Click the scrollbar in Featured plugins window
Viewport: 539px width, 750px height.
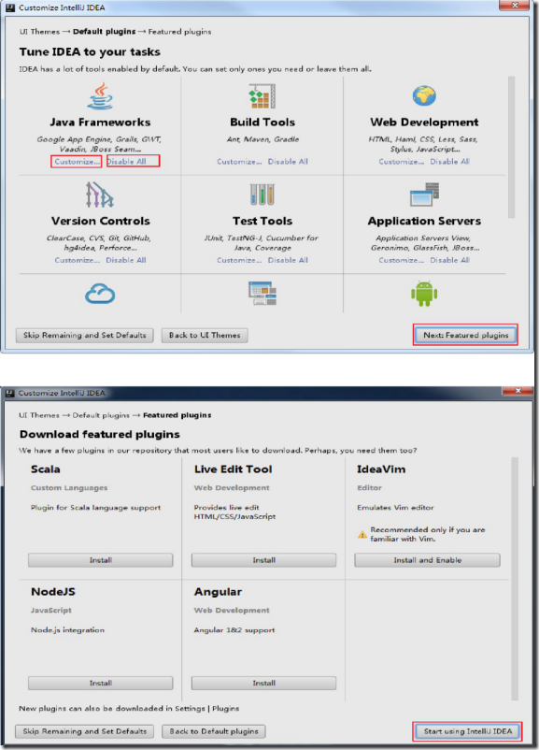tap(515, 579)
